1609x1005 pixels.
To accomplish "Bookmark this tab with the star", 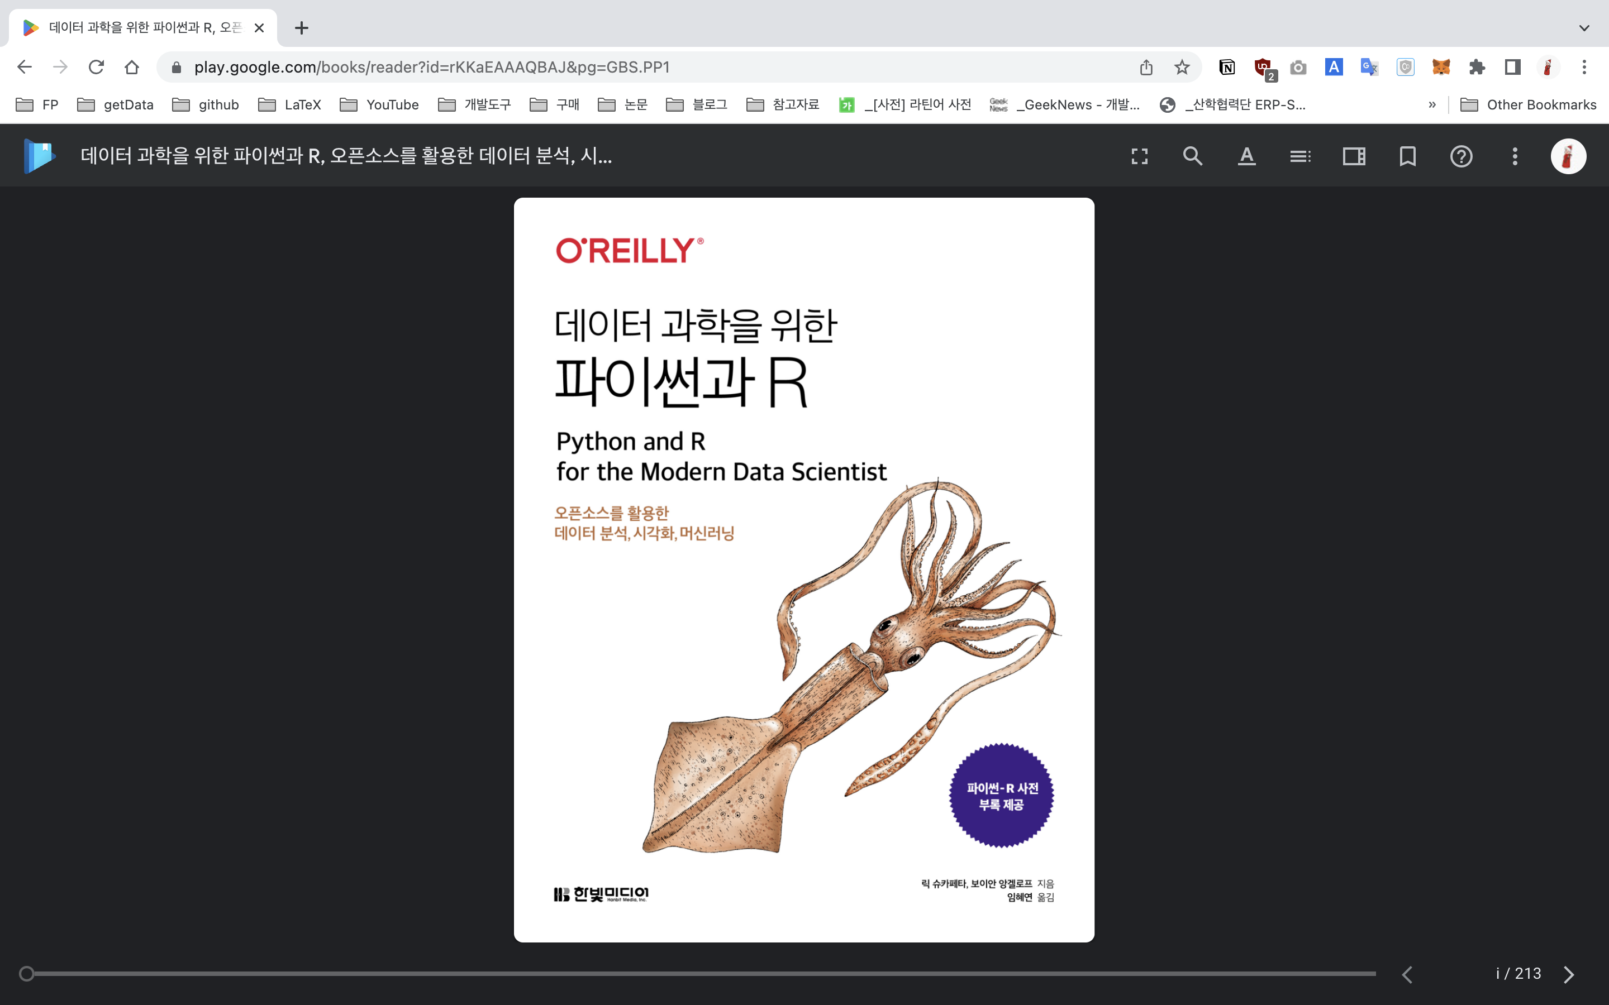I will click(1182, 67).
